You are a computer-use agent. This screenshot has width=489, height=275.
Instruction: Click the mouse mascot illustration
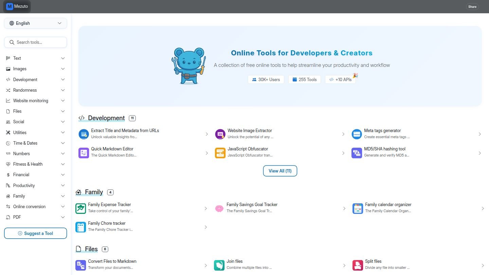(x=189, y=66)
